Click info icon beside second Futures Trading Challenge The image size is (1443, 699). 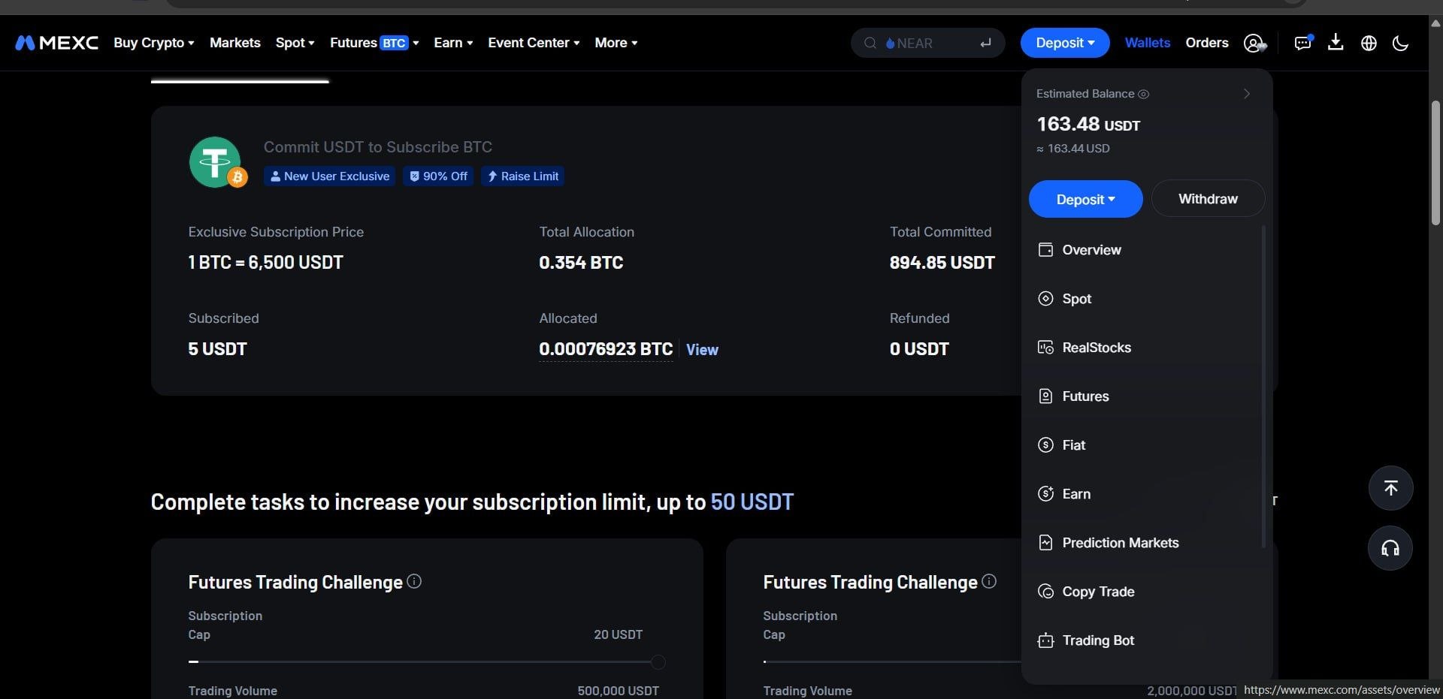989,581
